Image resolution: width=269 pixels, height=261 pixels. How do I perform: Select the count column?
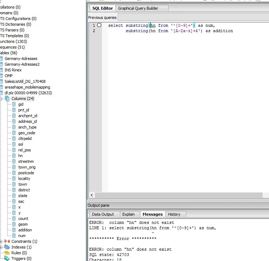[23, 219]
